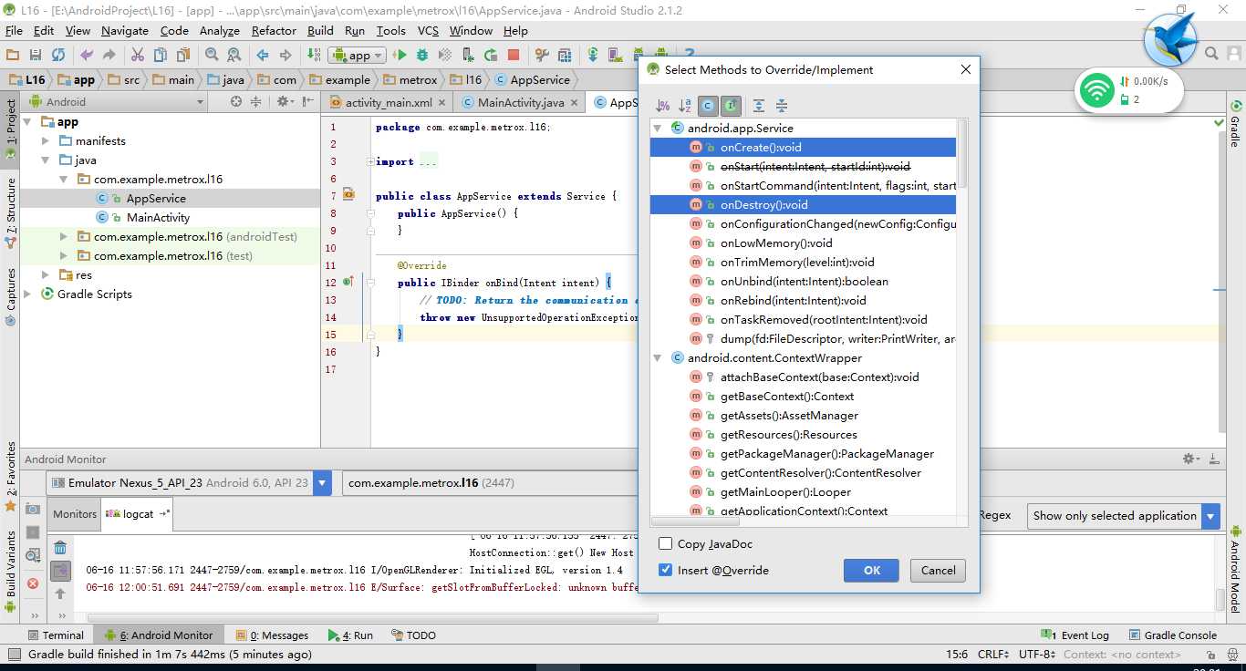
Task: Click the Paste clipboard toolbar icon
Action: point(183,55)
